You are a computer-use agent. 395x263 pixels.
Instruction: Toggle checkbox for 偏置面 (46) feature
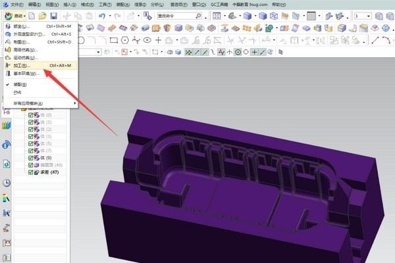(x=30, y=164)
